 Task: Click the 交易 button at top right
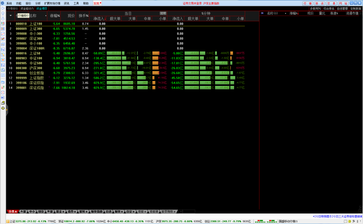pyautogui.click(x=331, y=3)
